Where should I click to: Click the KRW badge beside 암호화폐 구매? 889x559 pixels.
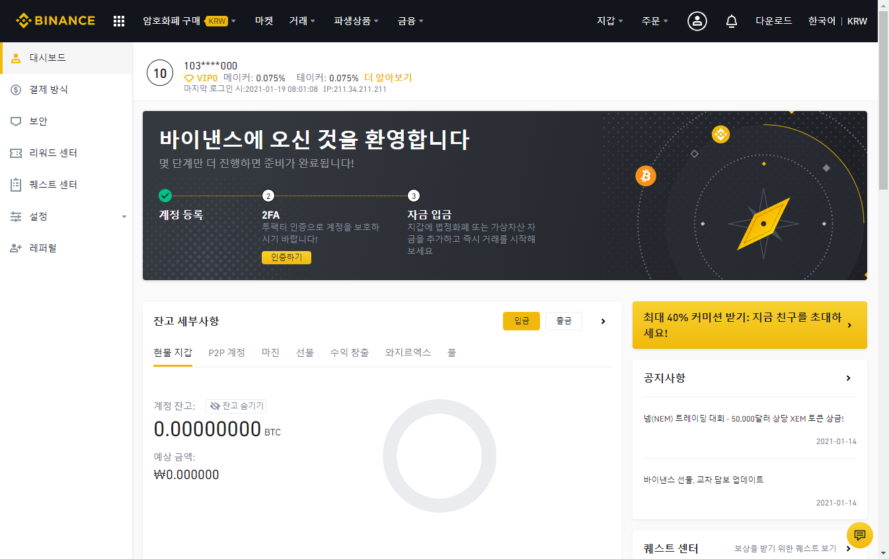pos(217,21)
